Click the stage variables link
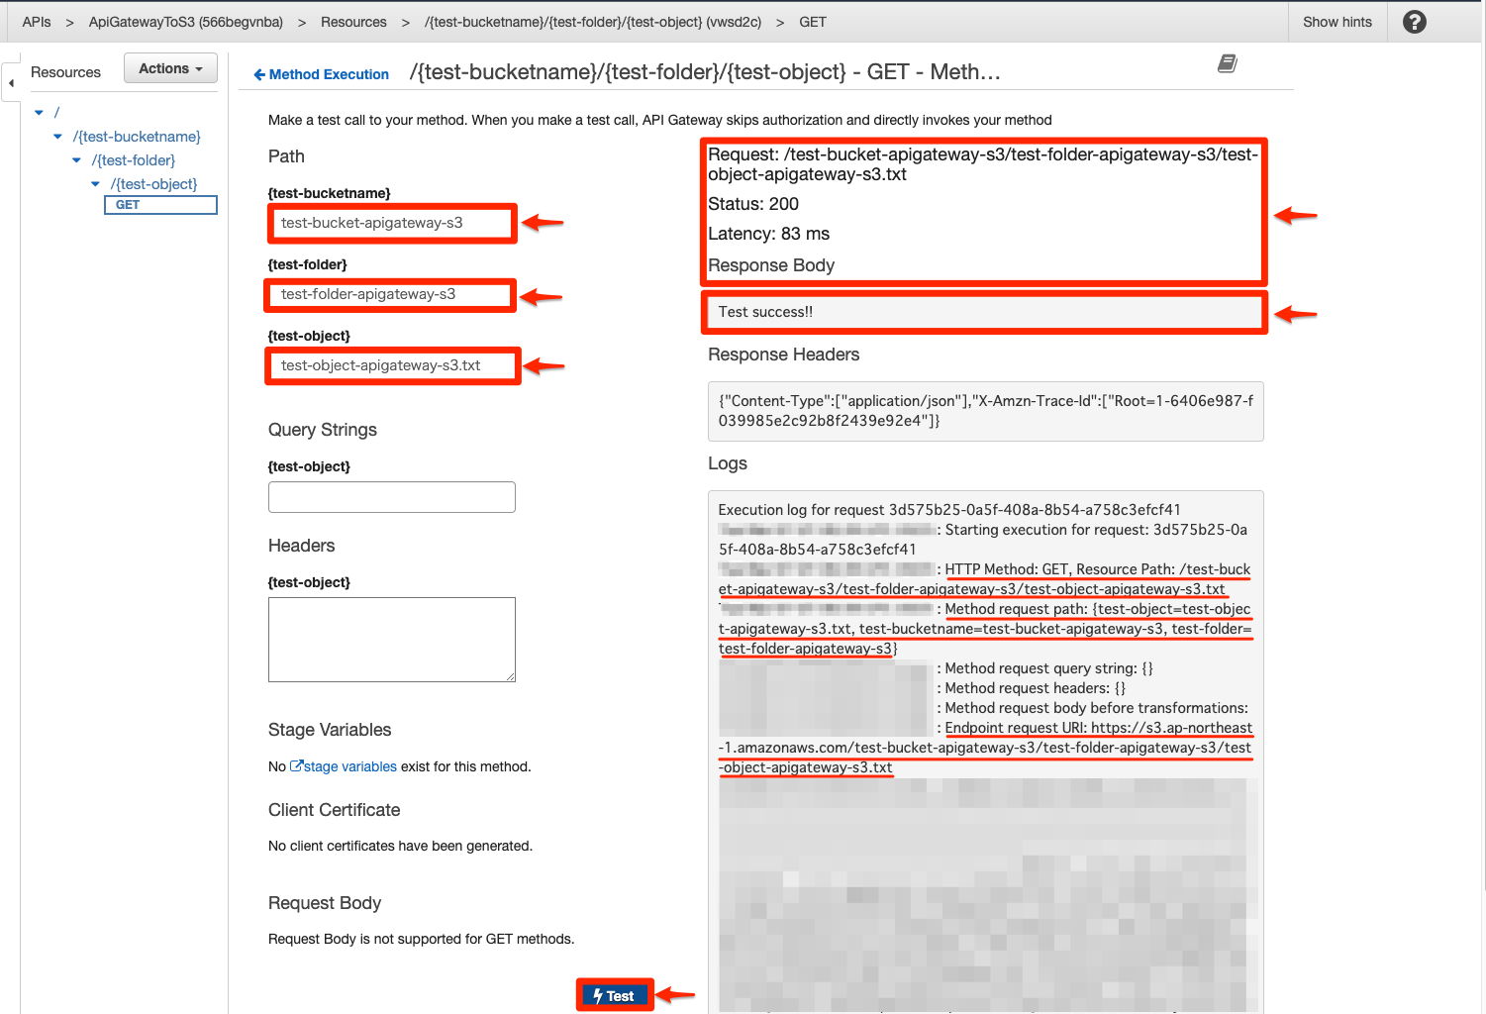The height and width of the screenshot is (1014, 1486). tap(349, 765)
